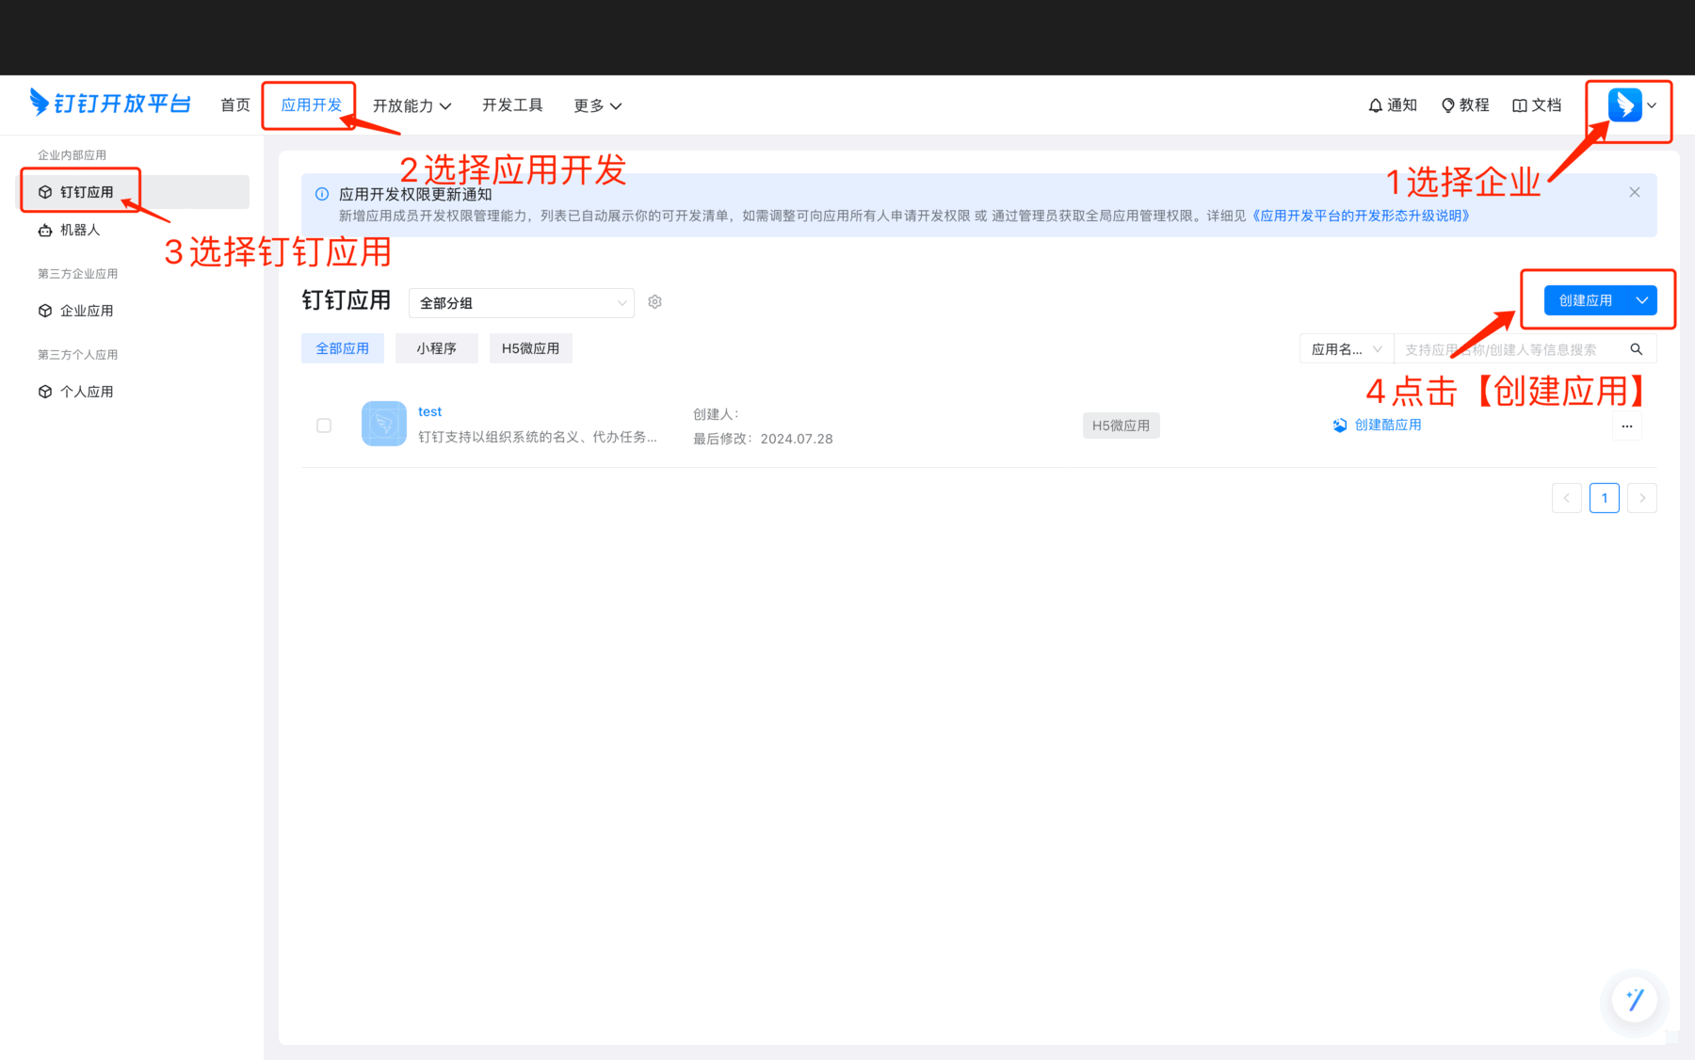Screen dimensions: 1695x1060
Task: Open 应用开发平台的开发形态升级说明 link
Action: tap(1360, 216)
